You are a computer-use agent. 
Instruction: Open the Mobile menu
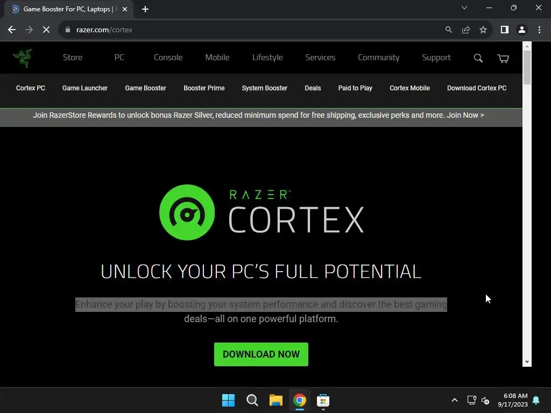217,58
